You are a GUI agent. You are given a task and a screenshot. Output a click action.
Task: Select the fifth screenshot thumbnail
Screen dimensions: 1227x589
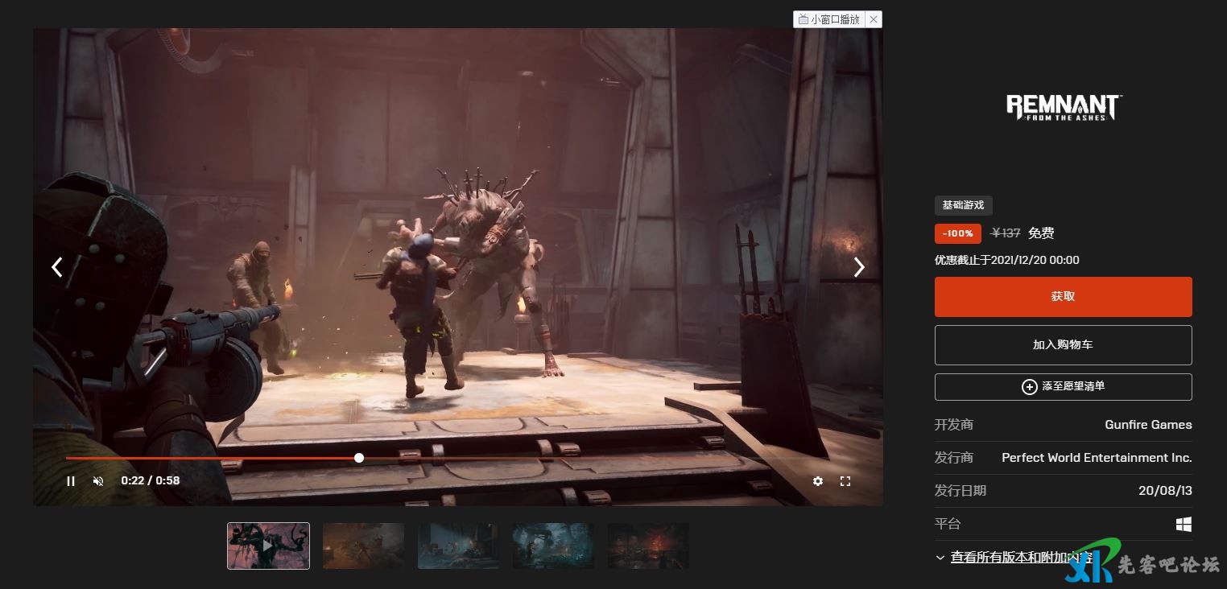pyautogui.click(x=648, y=546)
